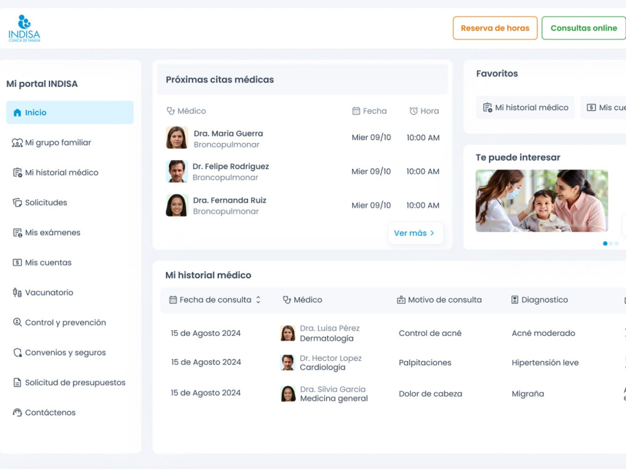Open the Te puede interesar image
The image size is (626, 469).
pyautogui.click(x=541, y=201)
